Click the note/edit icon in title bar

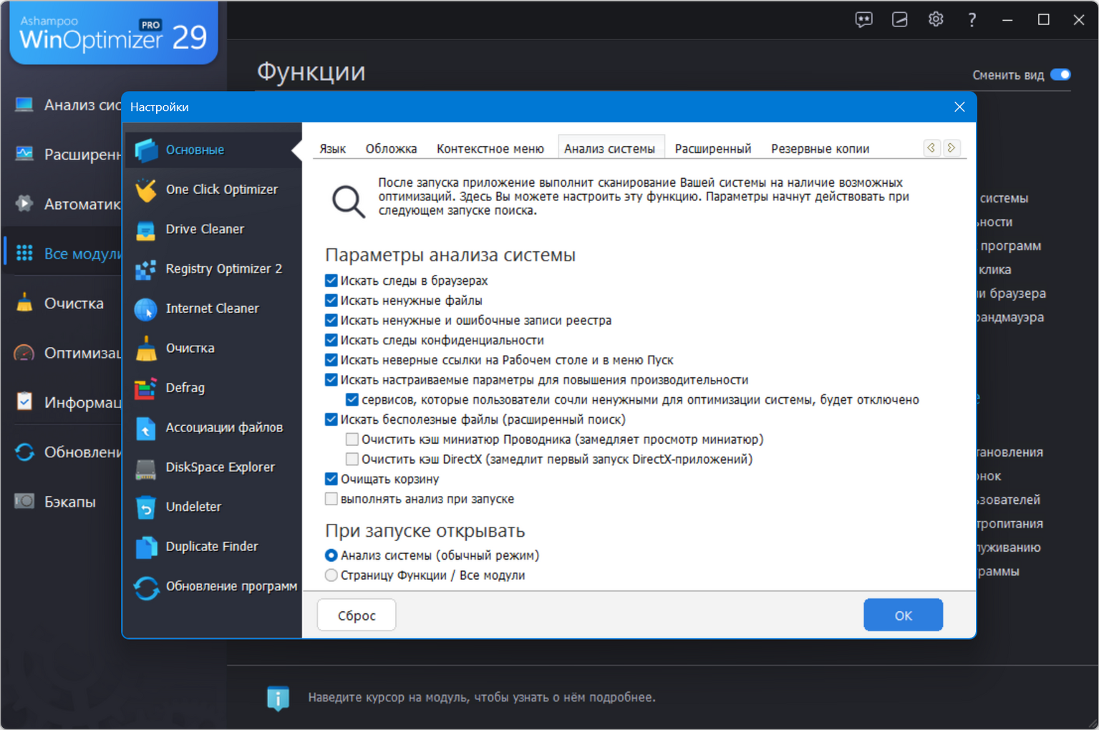899,19
